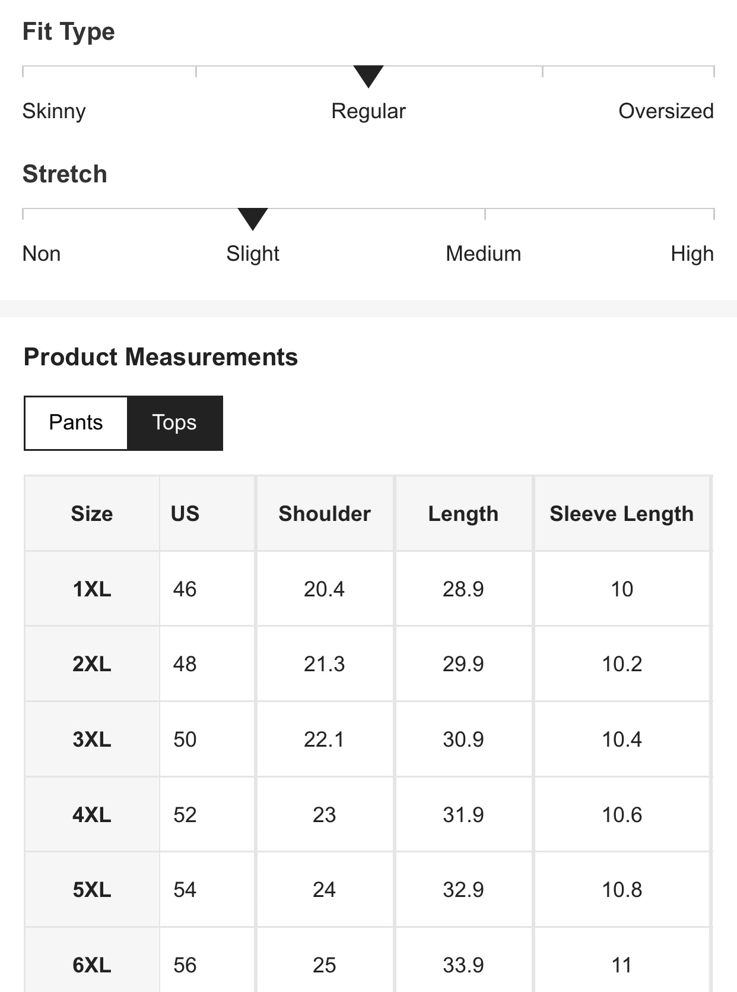The image size is (737, 992).
Task: Click the Sleeve Length column header
Action: [x=621, y=514]
